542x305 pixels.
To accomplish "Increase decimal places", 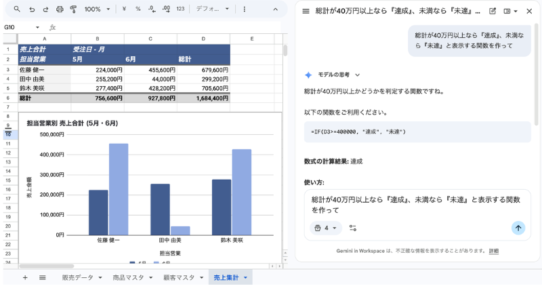I will click(166, 9).
